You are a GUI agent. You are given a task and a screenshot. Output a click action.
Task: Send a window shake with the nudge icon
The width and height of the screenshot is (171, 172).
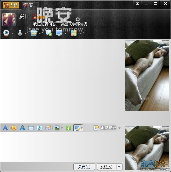31,128
